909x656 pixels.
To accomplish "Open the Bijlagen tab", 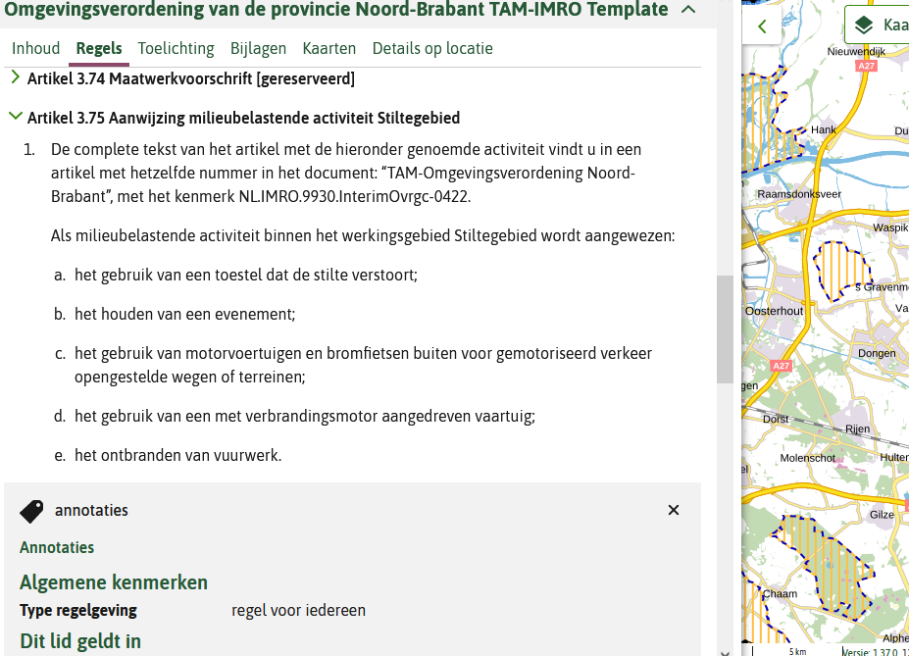I will pyautogui.click(x=259, y=48).
